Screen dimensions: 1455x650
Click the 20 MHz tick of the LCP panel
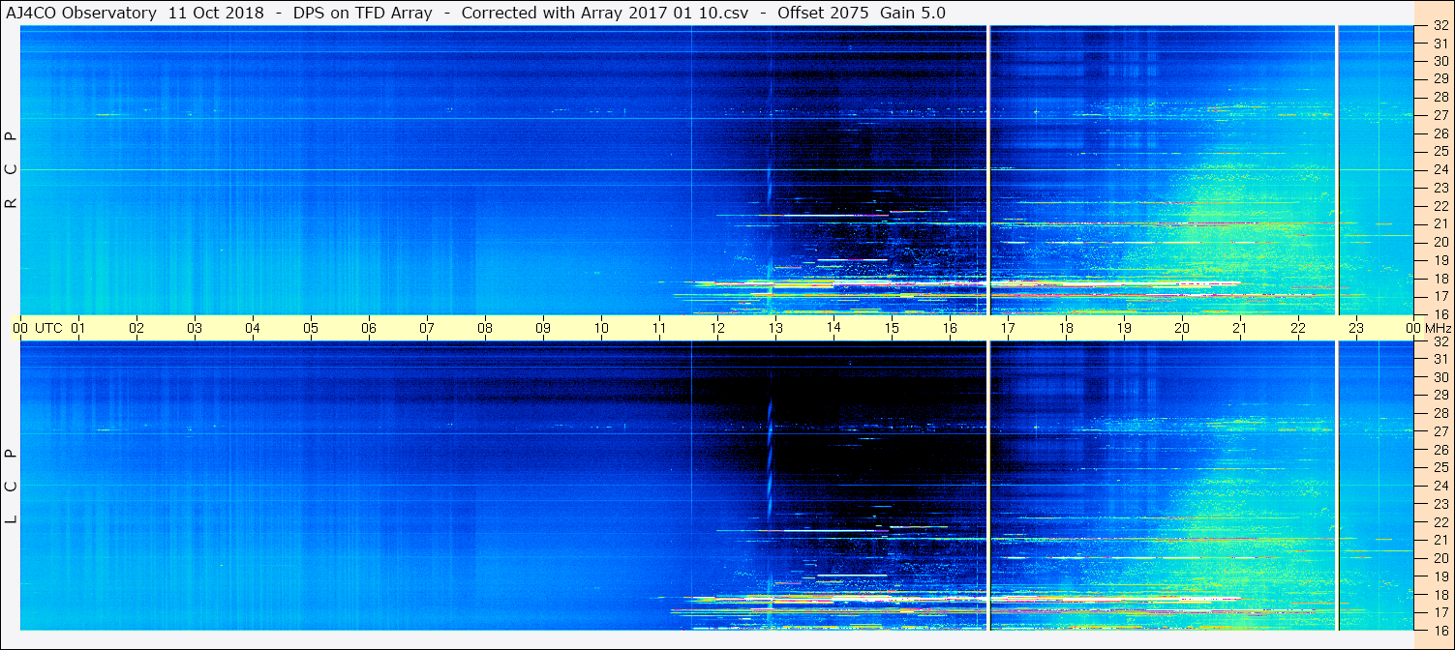tap(1440, 558)
